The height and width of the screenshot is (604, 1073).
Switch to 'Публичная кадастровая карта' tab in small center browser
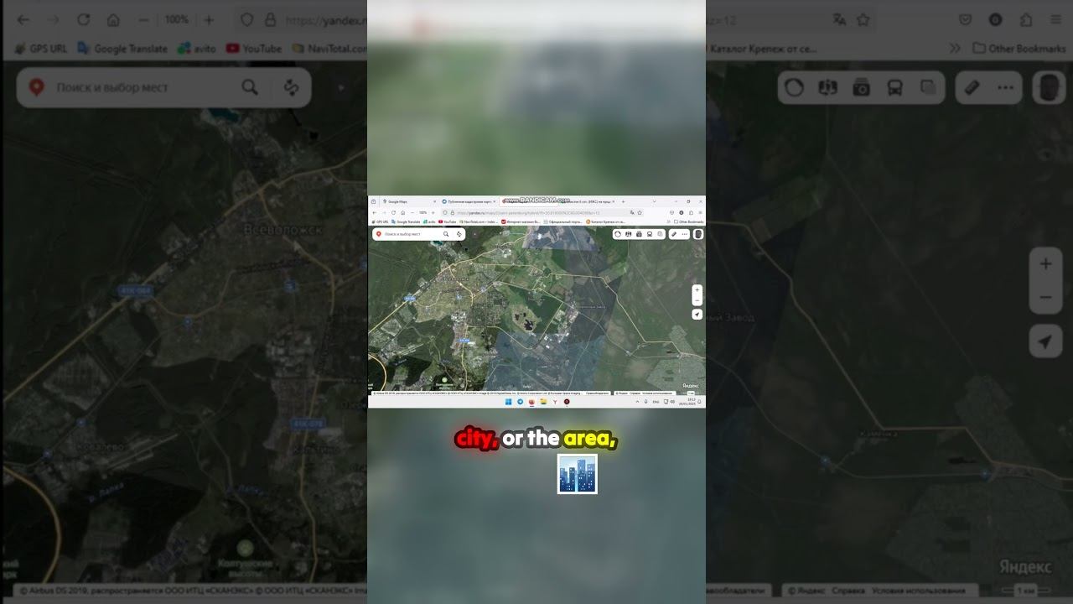coord(468,201)
